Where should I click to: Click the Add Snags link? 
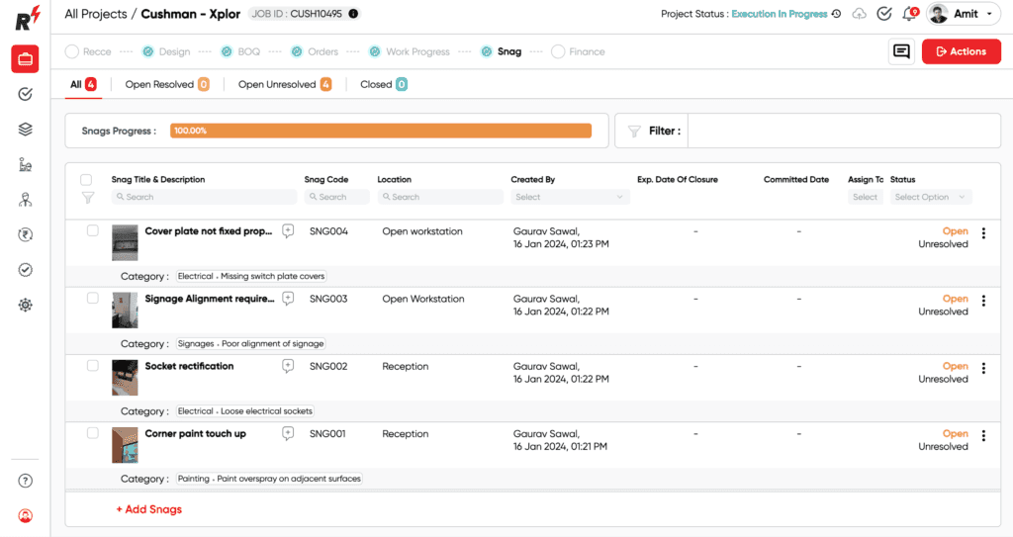tap(148, 509)
